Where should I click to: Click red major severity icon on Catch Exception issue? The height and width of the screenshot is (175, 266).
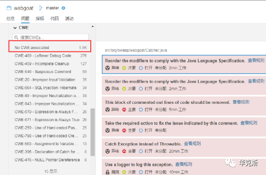click(x=124, y=151)
